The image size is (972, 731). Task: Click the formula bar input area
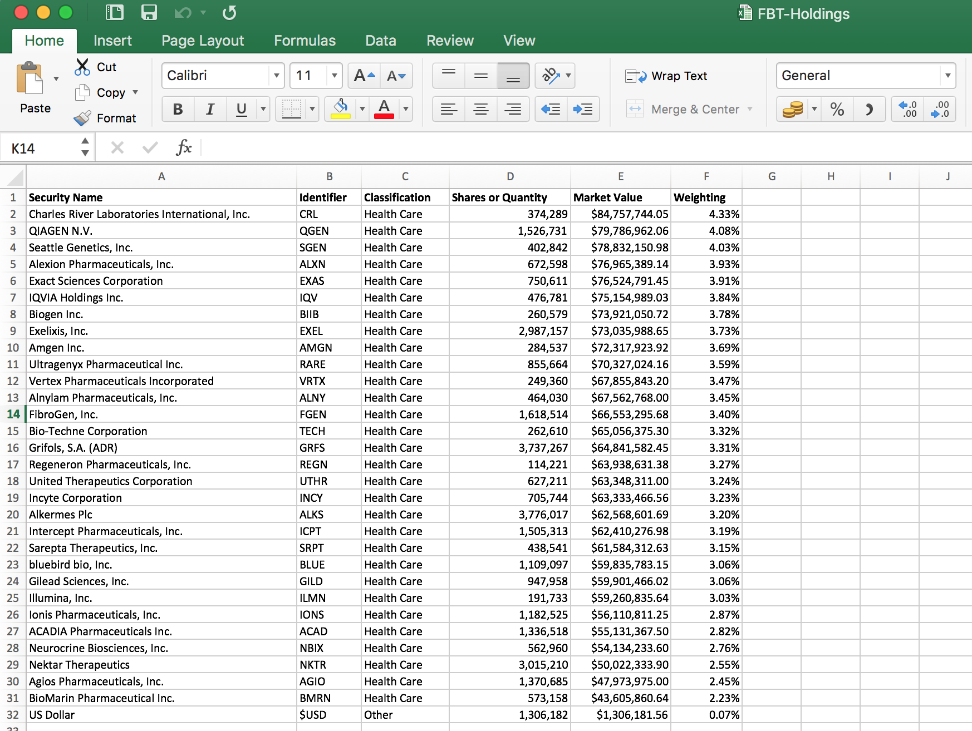(586, 148)
